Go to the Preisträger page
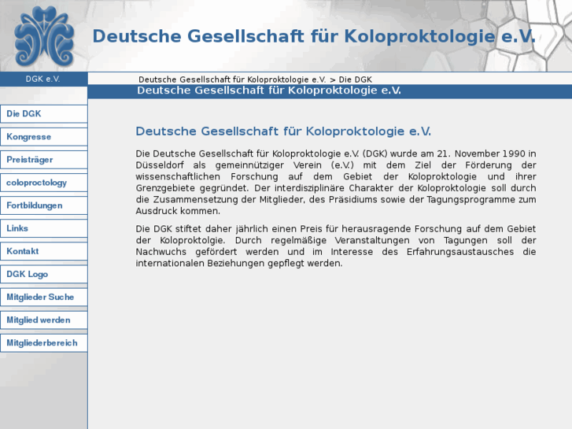Screen dimensions: 572x429 [x=44, y=160]
